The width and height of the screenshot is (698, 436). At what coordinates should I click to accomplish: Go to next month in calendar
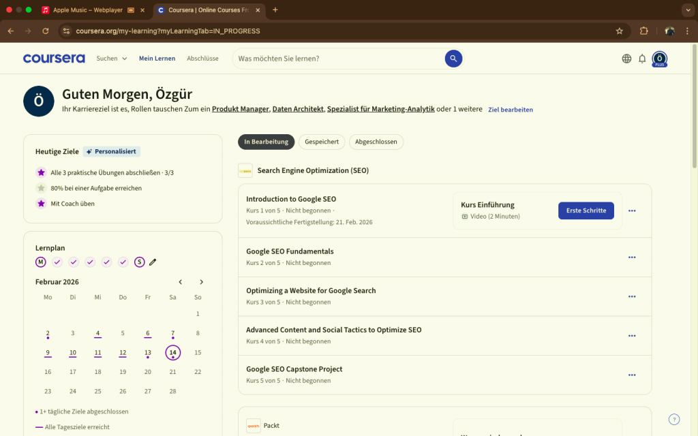pyautogui.click(x=201, y=282)
